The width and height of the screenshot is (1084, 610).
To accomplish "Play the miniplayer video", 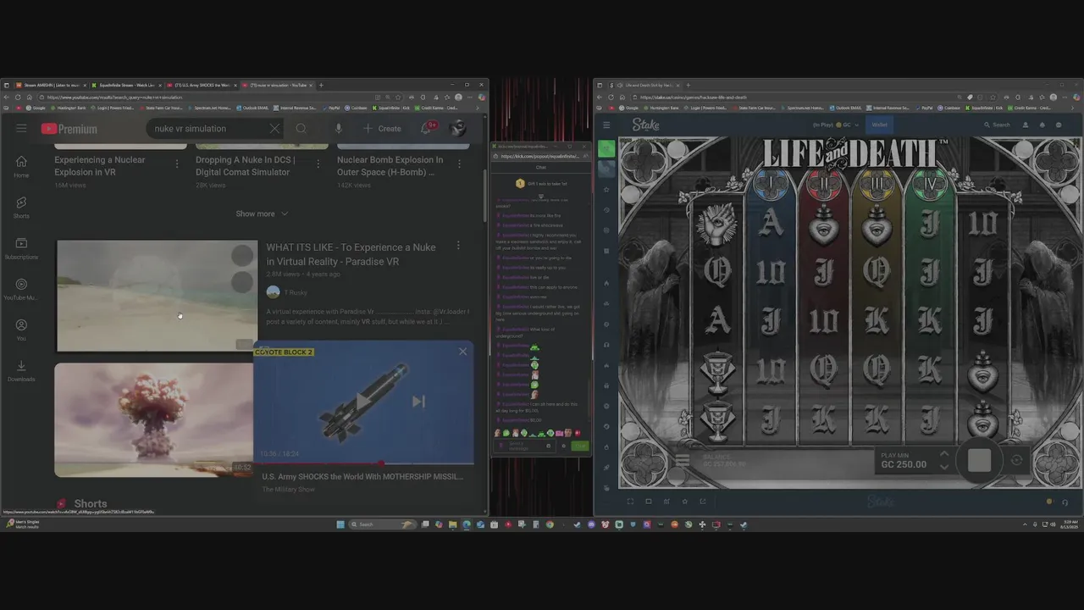I will [362, 402].
